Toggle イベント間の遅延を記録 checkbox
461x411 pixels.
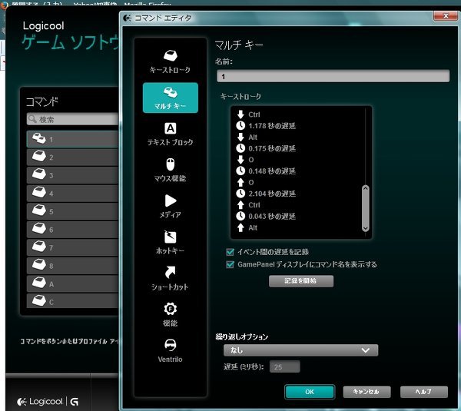[x=230, y=252]
